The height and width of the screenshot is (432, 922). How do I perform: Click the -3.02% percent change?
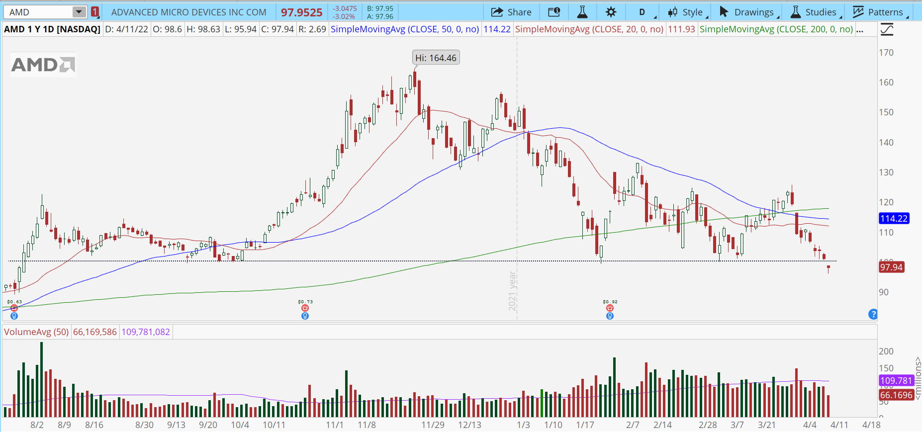344,16
